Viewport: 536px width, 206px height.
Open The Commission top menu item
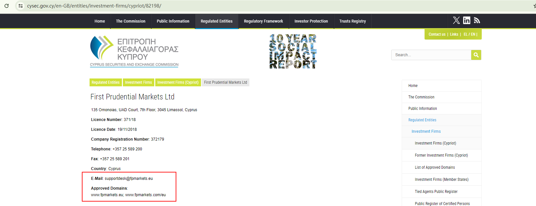tap(131, 21)
